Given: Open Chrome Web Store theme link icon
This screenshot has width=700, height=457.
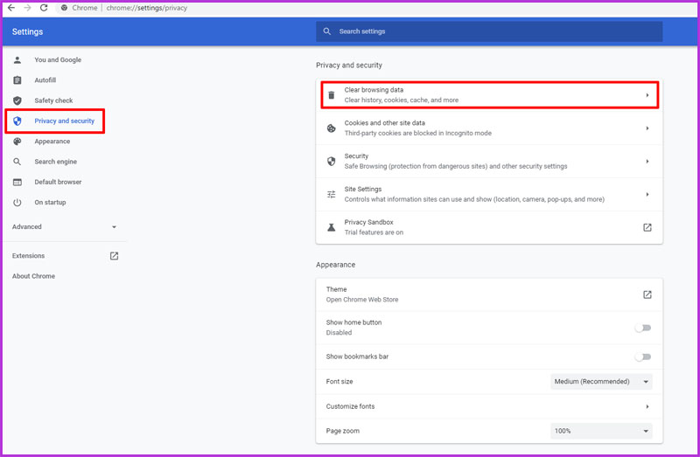Looking at the screenshot, I should click(x=647, y=294).
